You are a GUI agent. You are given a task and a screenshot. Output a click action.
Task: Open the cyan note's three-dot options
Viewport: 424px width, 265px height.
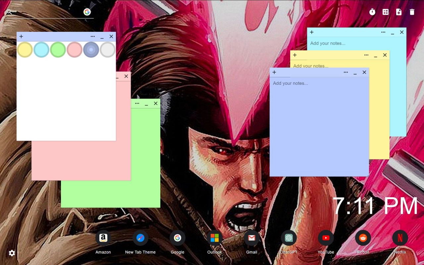(383, 32)
